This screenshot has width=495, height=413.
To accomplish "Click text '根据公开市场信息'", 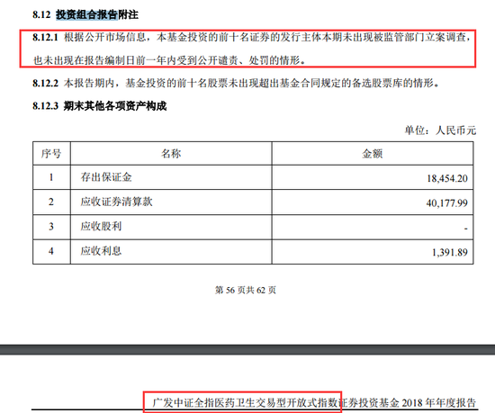I will click(105, 37).
